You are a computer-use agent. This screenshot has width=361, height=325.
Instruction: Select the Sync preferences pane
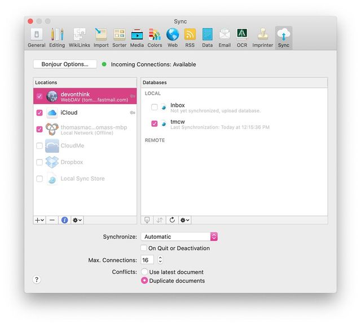[283, 38]
